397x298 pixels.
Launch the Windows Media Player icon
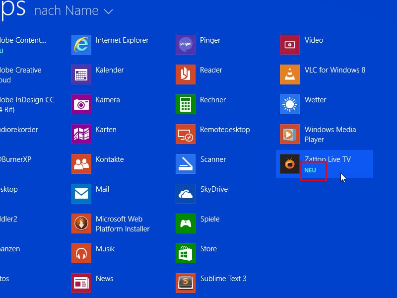290,134
